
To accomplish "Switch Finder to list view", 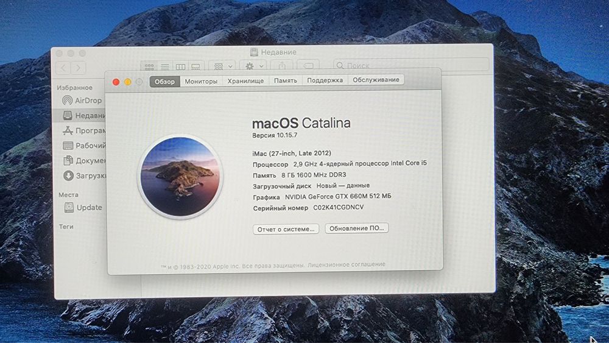I will [x=165, y=67].
